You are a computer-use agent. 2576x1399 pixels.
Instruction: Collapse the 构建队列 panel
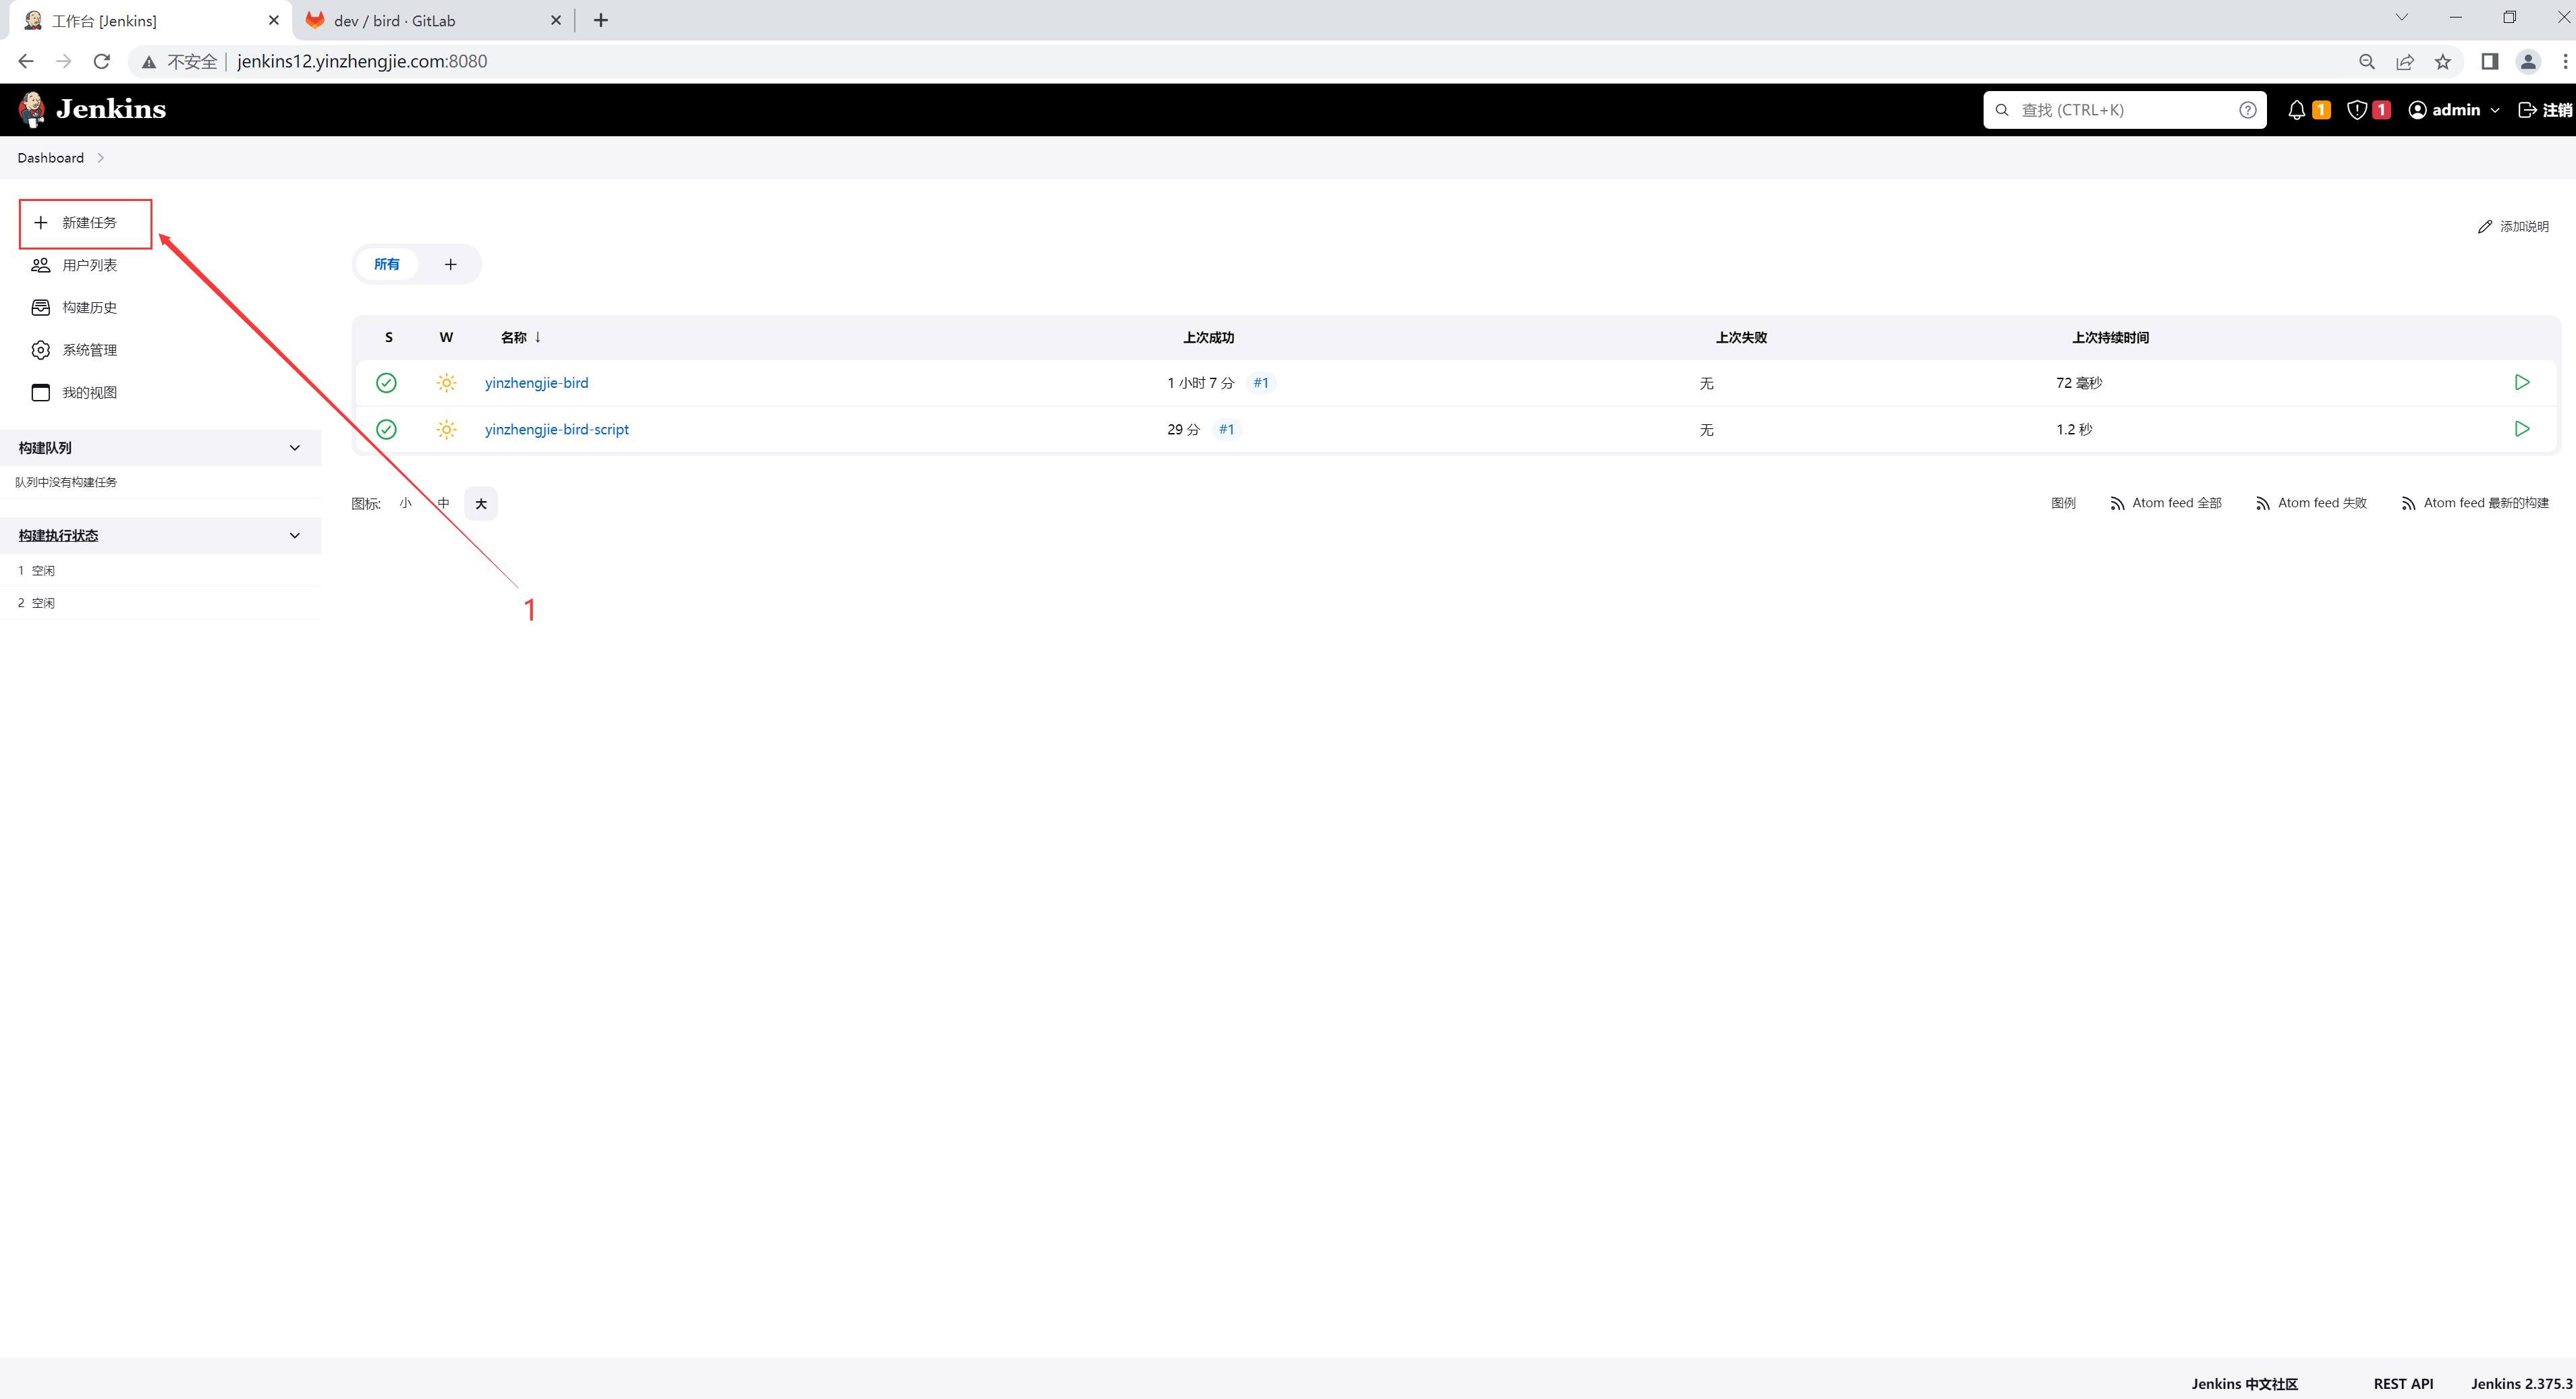pos(294,448)
